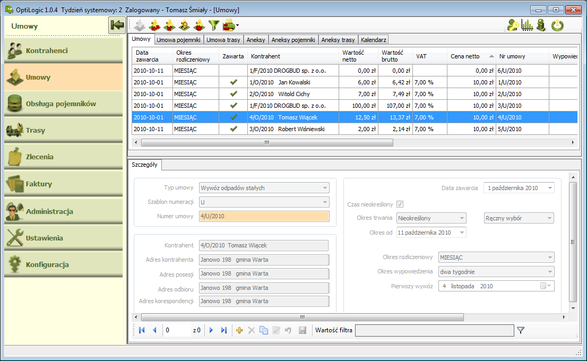The height and width of the screenshot is (361, 587).
Task: Open the Trasy section in the sidebar
Action: [x=63, y=130]
